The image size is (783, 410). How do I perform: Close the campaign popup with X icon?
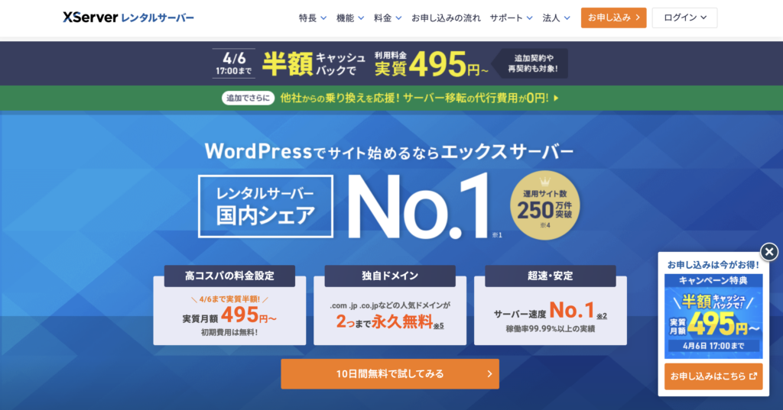click(x=769, y=252)
